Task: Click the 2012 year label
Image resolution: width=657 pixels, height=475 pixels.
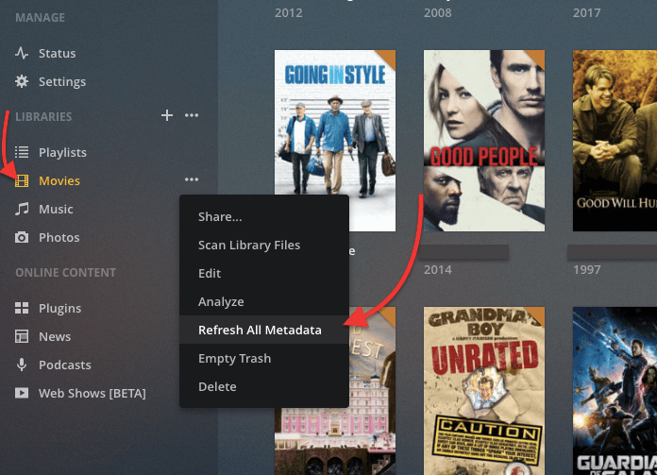Action: pyautogui.click(x=288, y=12)
